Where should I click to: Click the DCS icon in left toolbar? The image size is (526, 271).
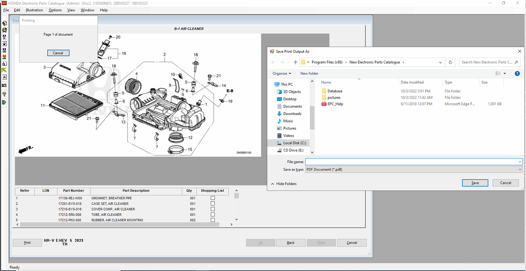[x=4, y=86]
